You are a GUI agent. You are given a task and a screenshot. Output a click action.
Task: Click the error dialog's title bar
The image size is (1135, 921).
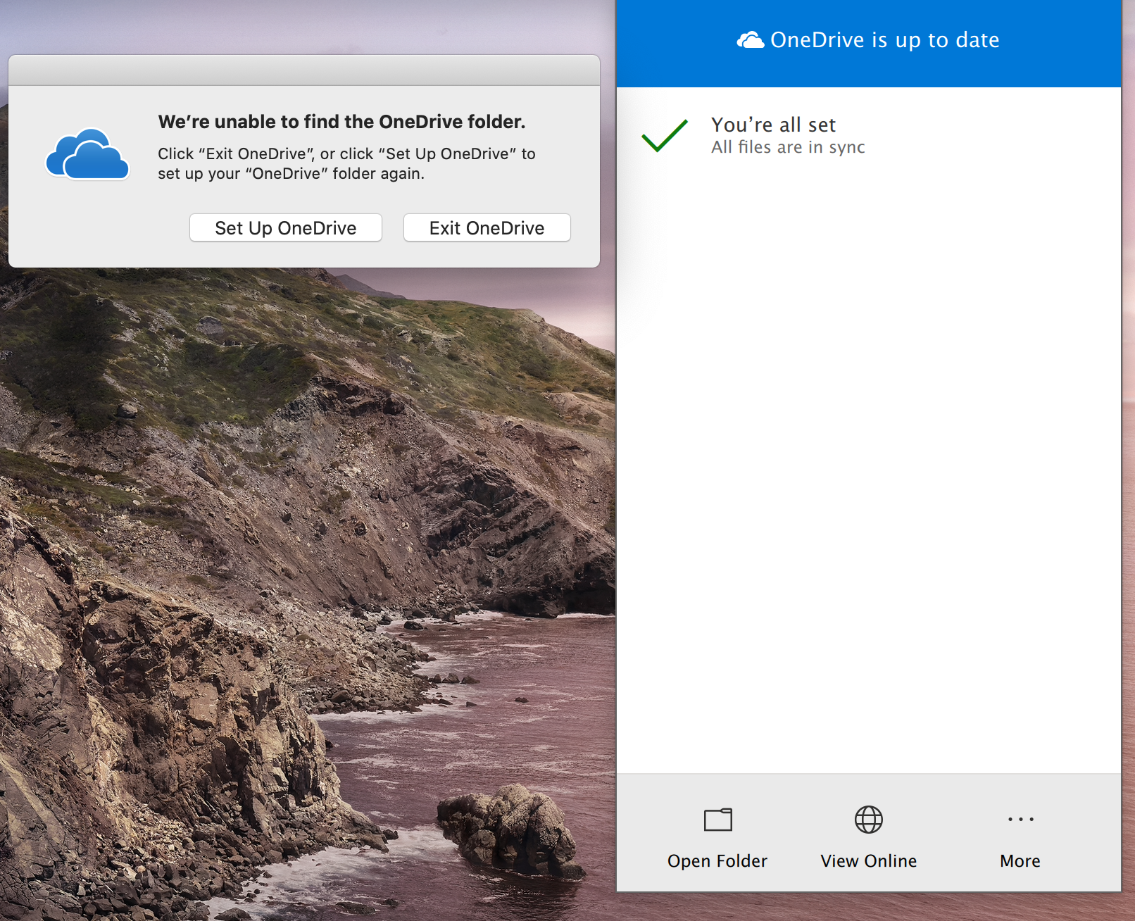(304, 70)
